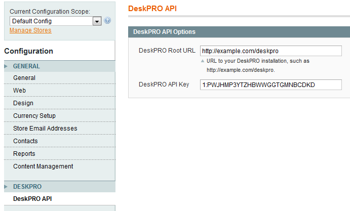Click the Current Configuration Scope label
Screen dimensions: 350x211
[50, 11]
